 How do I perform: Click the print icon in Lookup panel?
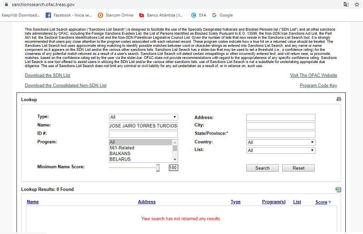tap(338, 99)
